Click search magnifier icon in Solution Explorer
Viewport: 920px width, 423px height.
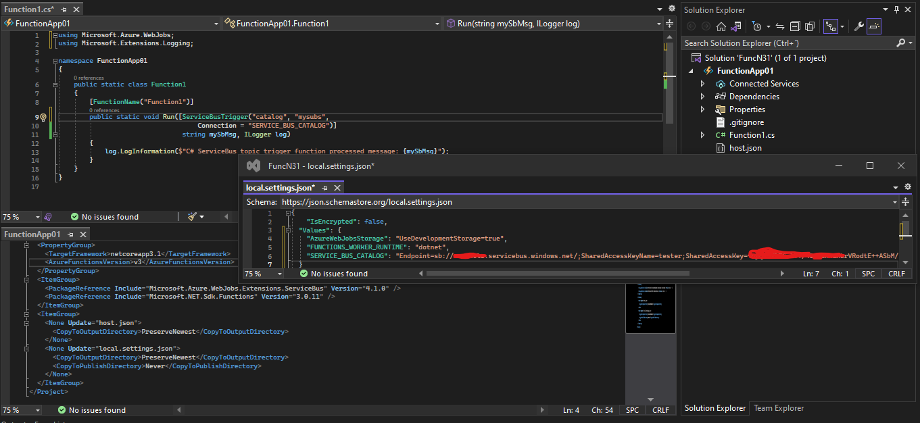900,43
